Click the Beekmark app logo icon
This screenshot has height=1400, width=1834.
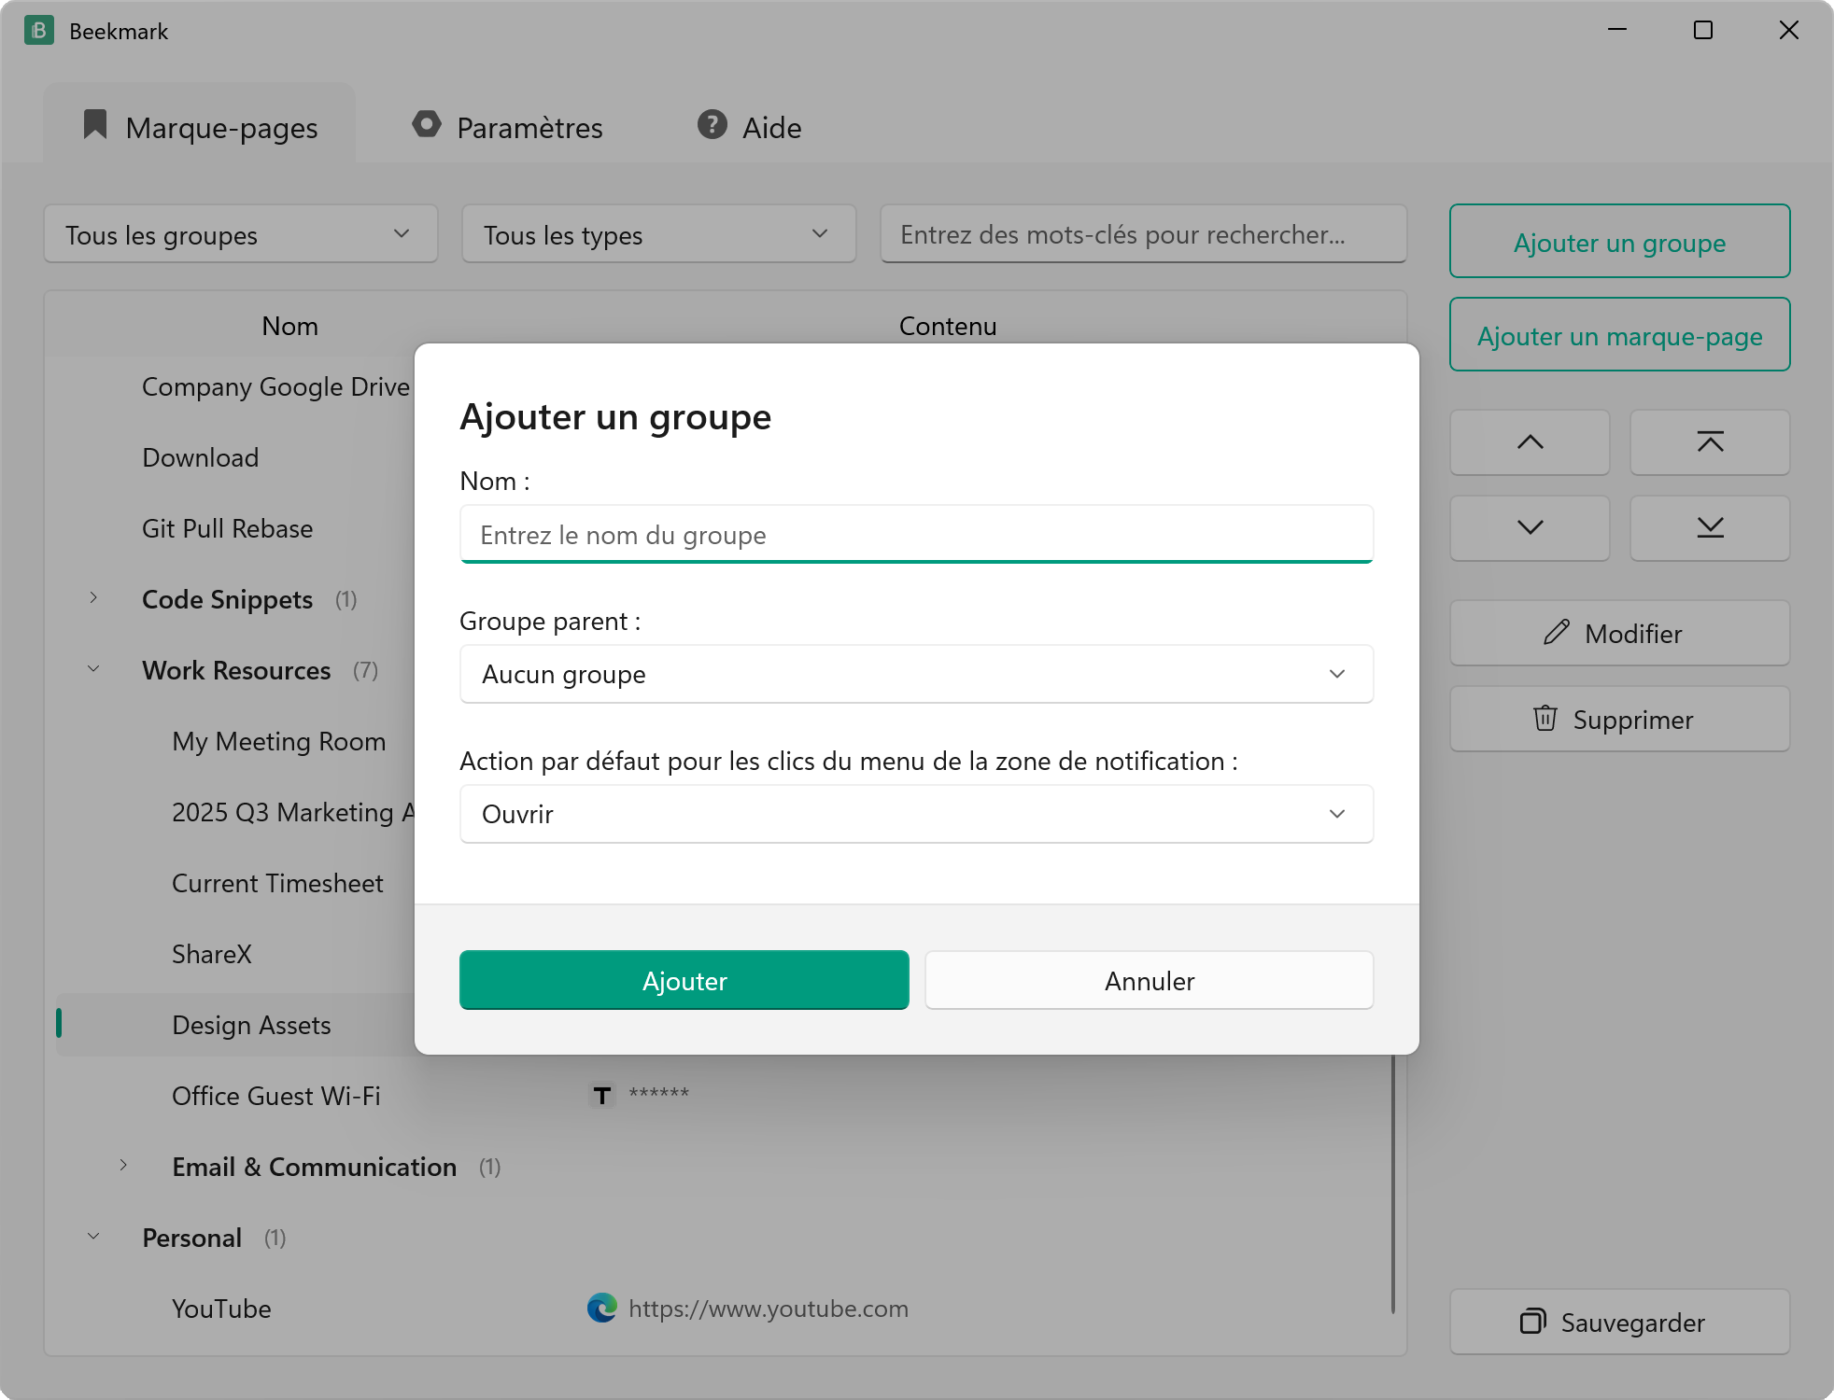point(39,31)
